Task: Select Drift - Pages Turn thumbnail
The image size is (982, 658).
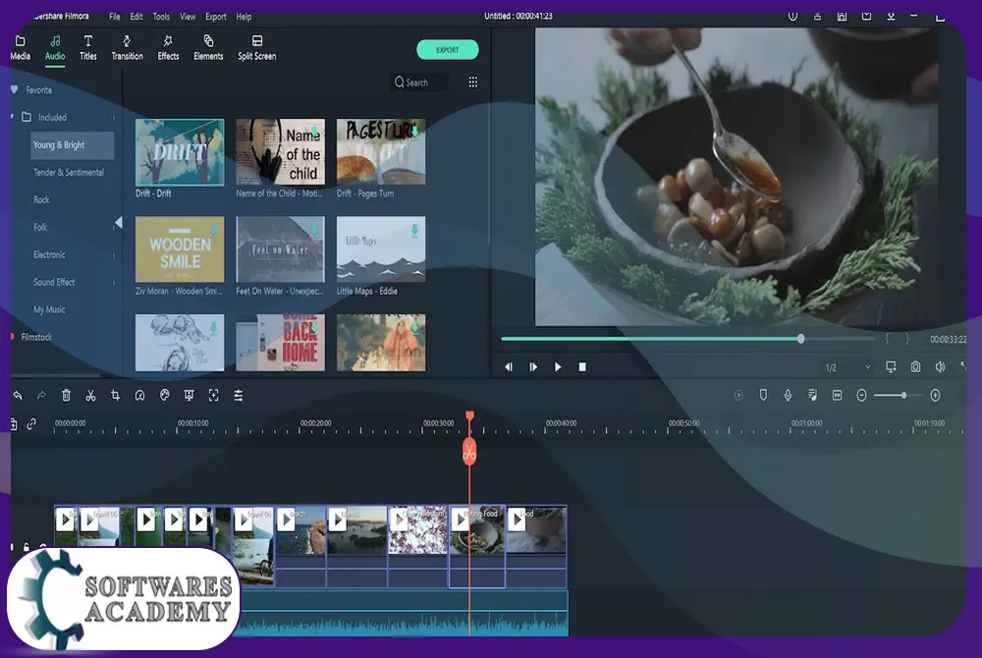Action: (x=381, y=152)
